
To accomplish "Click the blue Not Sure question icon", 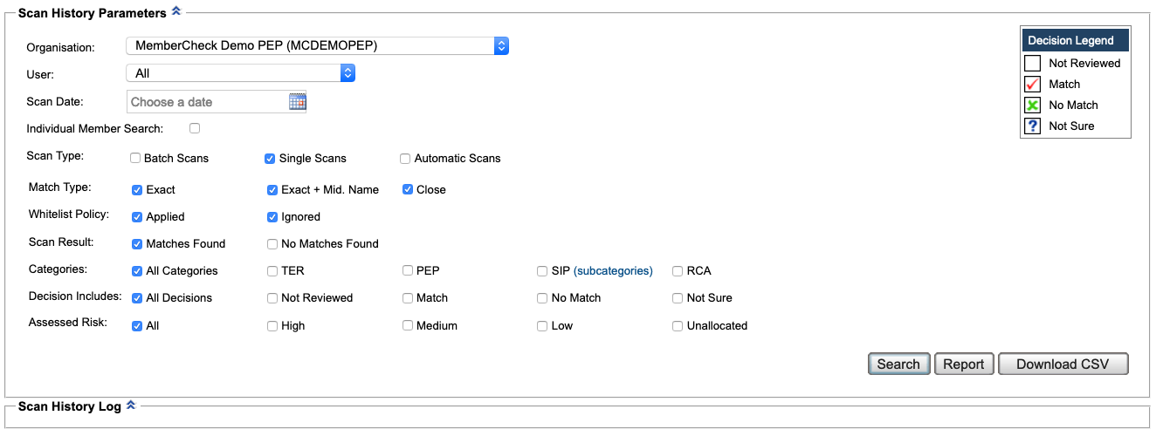I will coord(1032,126).
